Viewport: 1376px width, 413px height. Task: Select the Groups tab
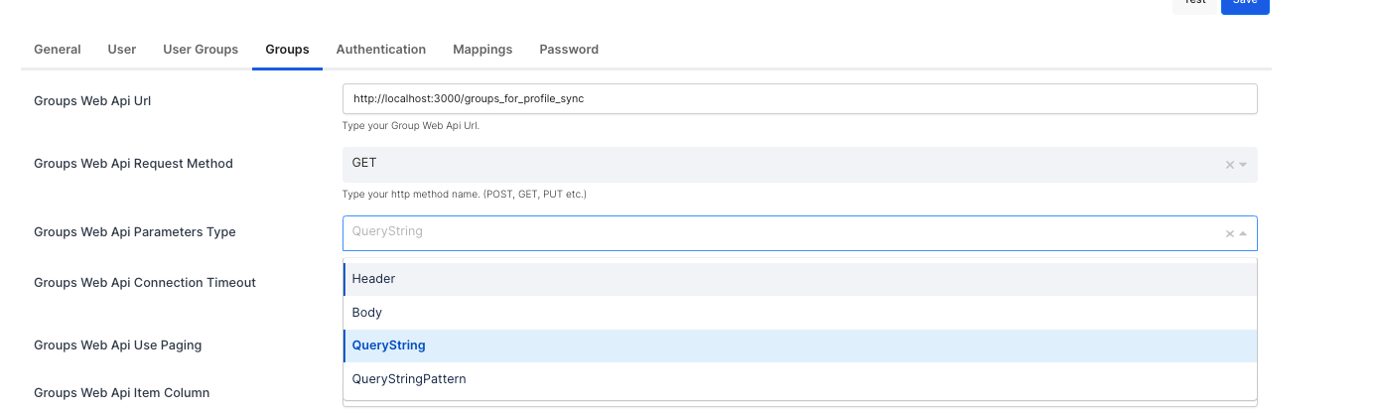[x=287, y=50]
